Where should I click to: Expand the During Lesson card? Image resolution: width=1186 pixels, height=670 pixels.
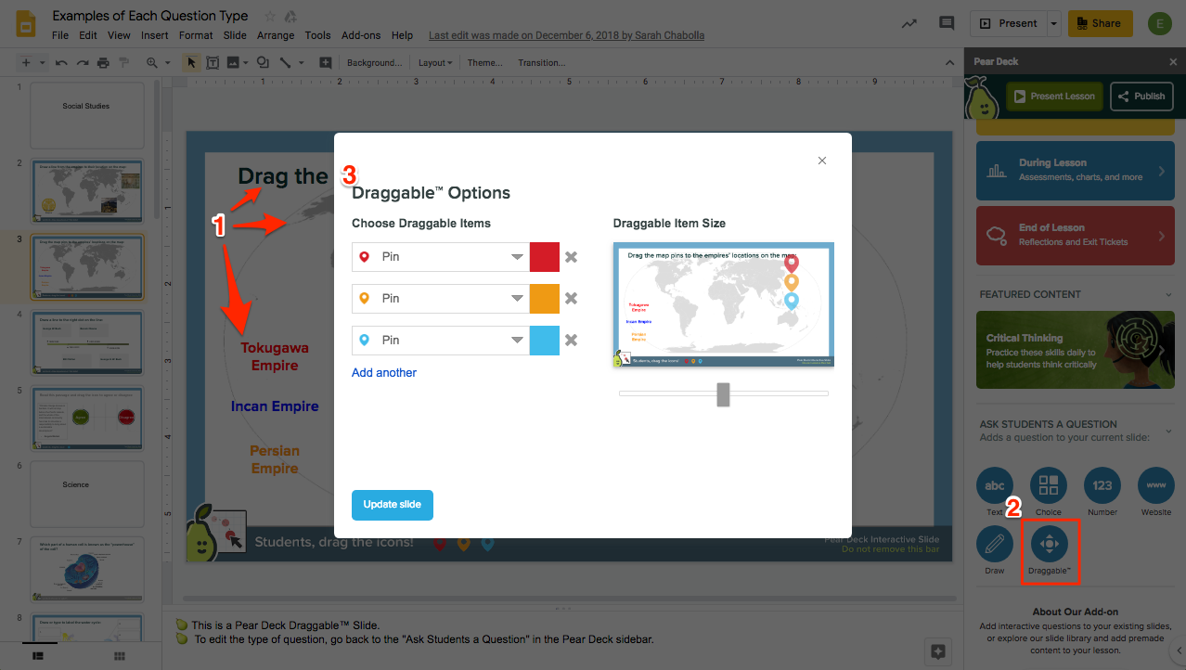1075,170
